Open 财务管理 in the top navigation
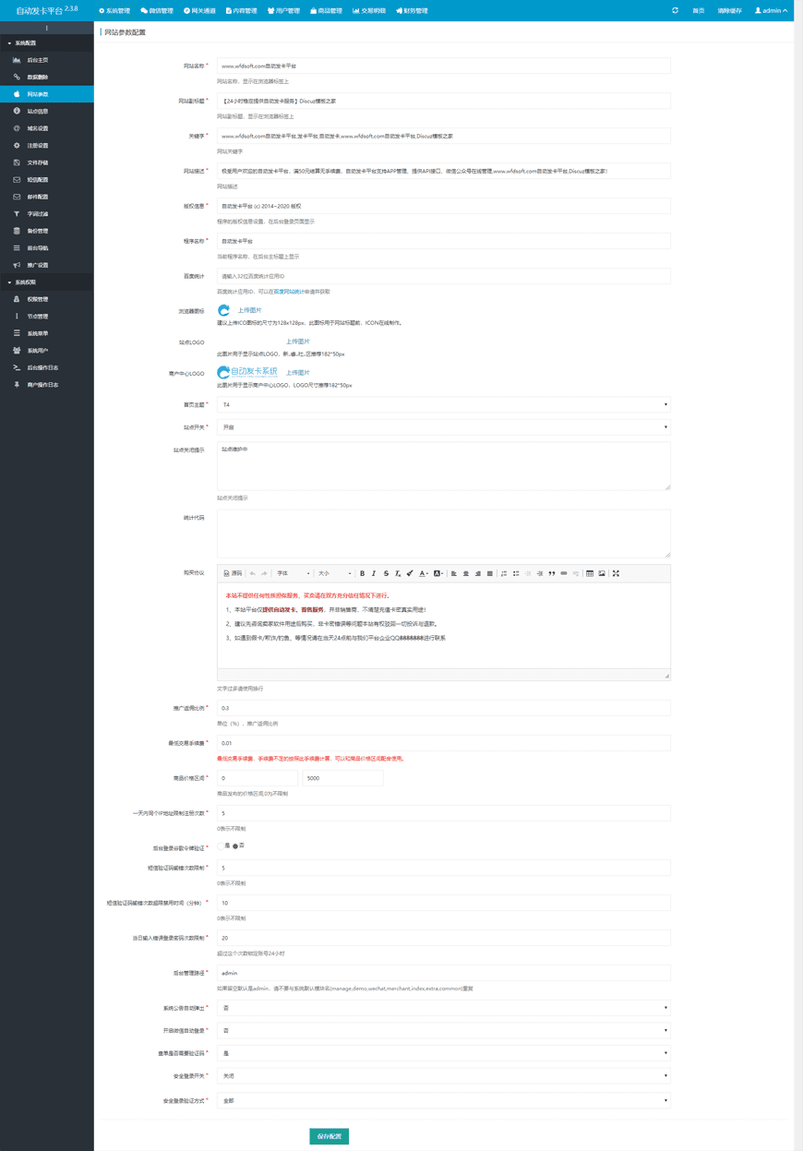The width and height of the screenshot is (803, 1151). (412, 11)
